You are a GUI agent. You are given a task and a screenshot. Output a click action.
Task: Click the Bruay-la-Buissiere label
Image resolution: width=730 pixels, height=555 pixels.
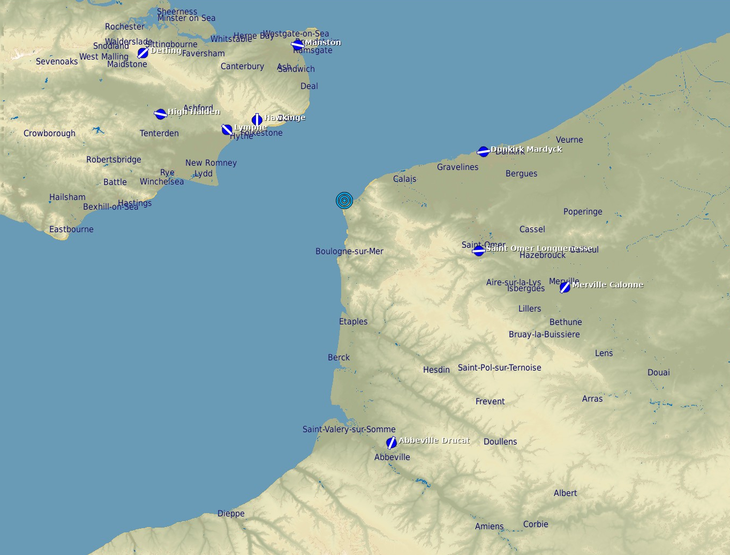coord(544,335)
